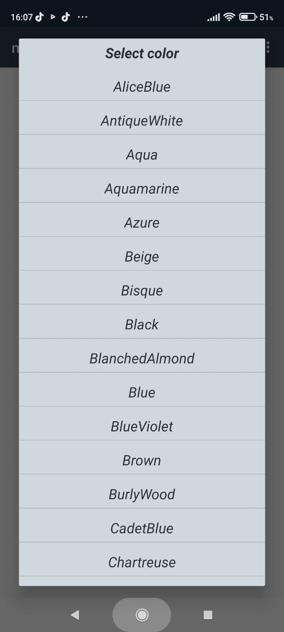Select the Aquamarine color entry
The image size is (284, 632).
click(142, 189)
